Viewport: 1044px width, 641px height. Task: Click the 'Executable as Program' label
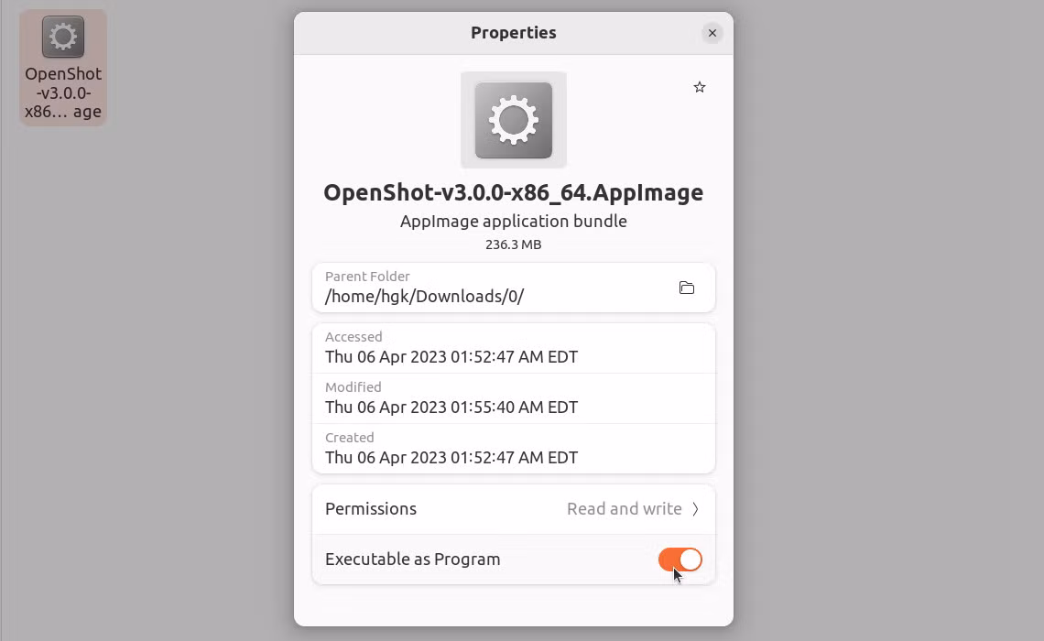[x=412, y=560]
